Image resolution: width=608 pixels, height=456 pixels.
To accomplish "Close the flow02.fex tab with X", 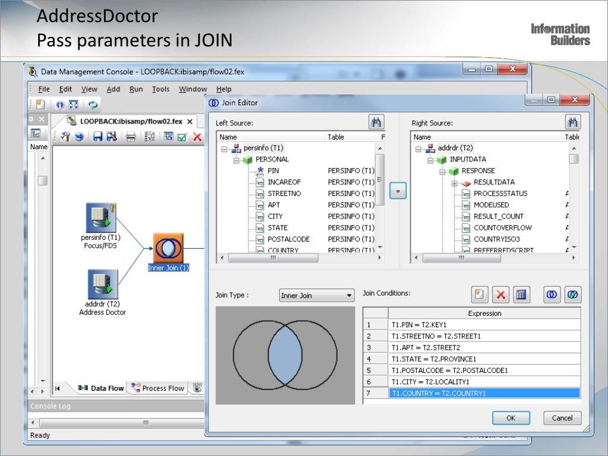I will point(190,122).
